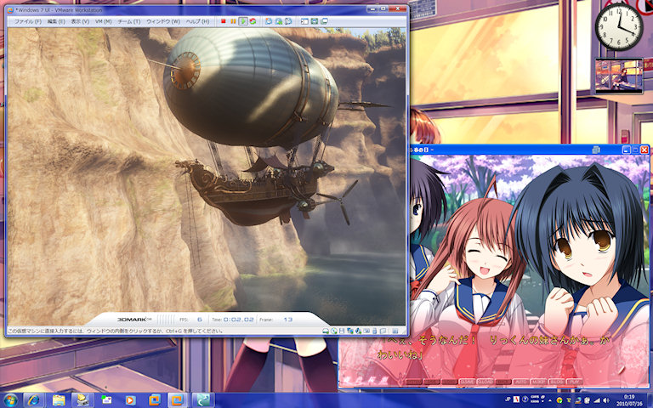The width and height of the screenshot is (653, 408).
Task: Click the JP language indicator in system tray
Action: tap(508, 399)
